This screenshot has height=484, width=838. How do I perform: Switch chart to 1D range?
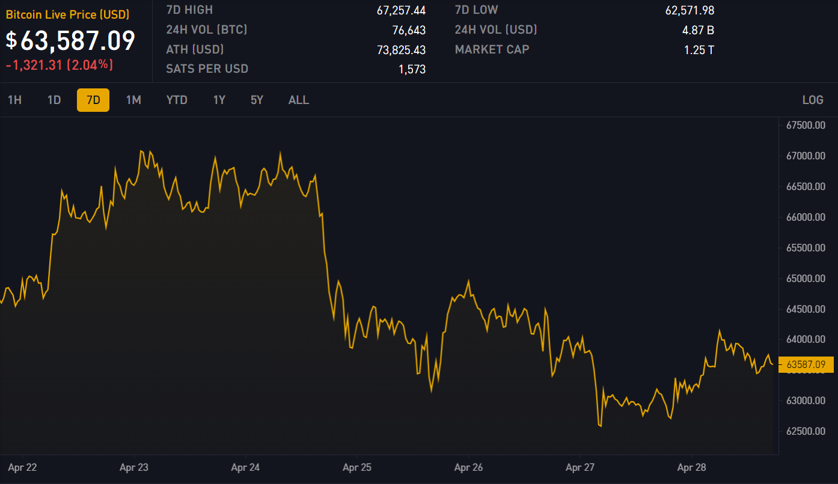pos(54,100)
